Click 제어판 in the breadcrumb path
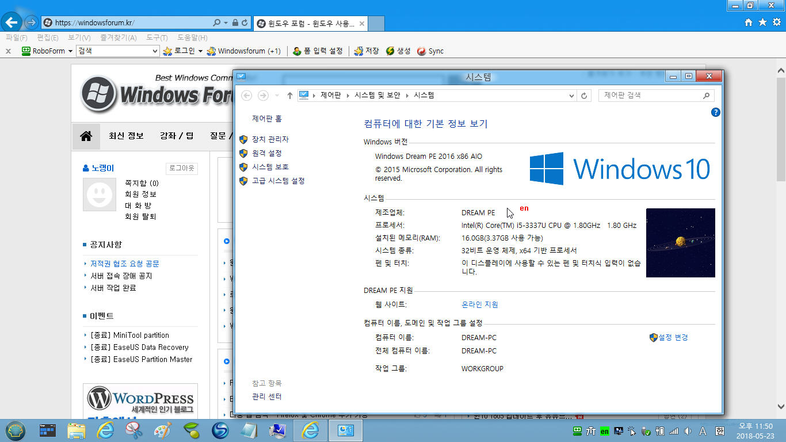Viewport: 786px width, 442px height. pyautogui.click(x=331, y=96)
